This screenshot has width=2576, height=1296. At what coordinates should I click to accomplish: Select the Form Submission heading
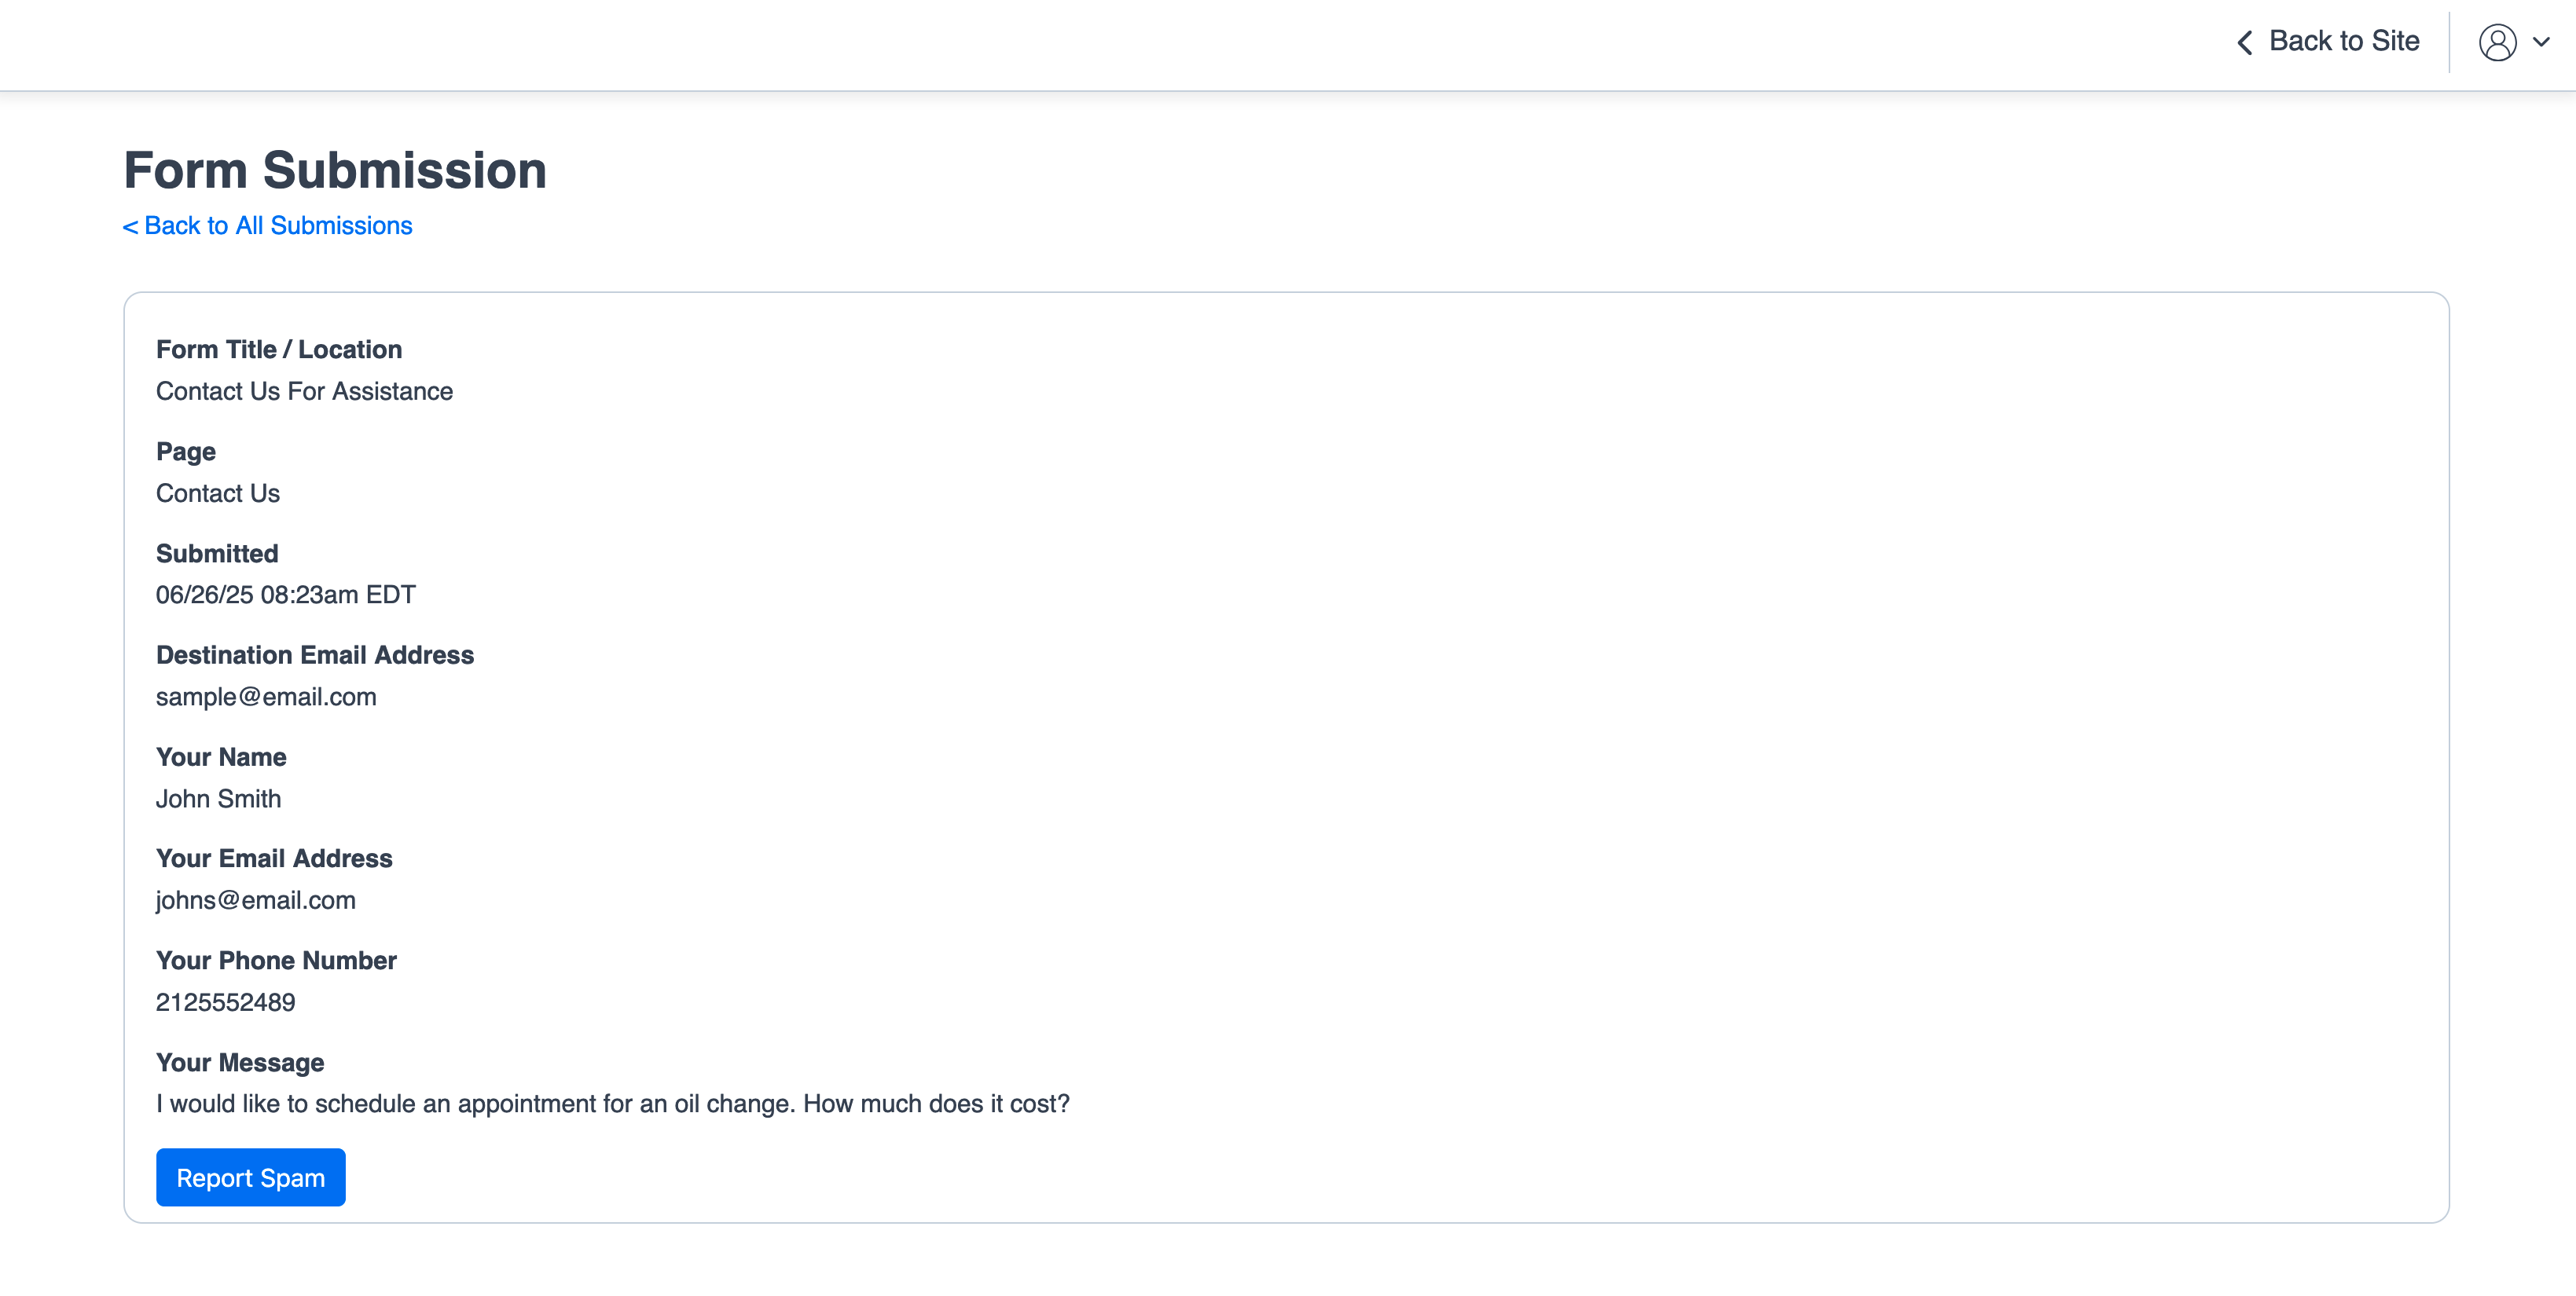coord(335,170)
